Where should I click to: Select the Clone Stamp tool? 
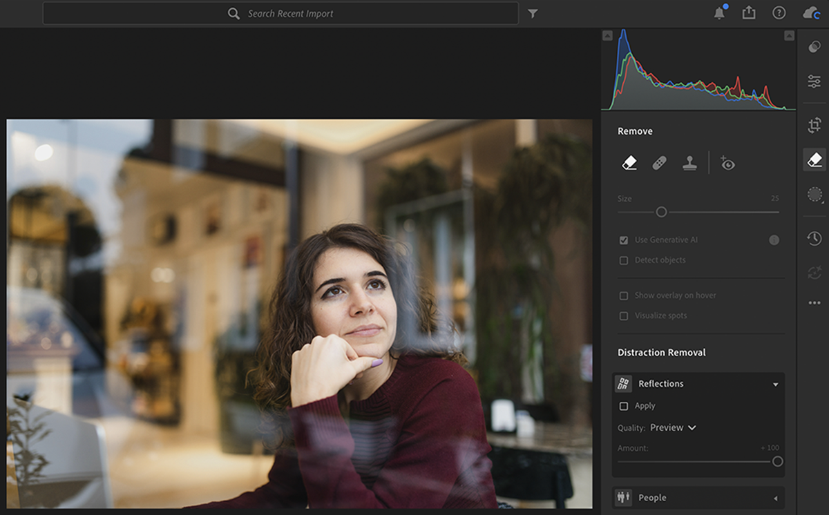coord(689,163)
